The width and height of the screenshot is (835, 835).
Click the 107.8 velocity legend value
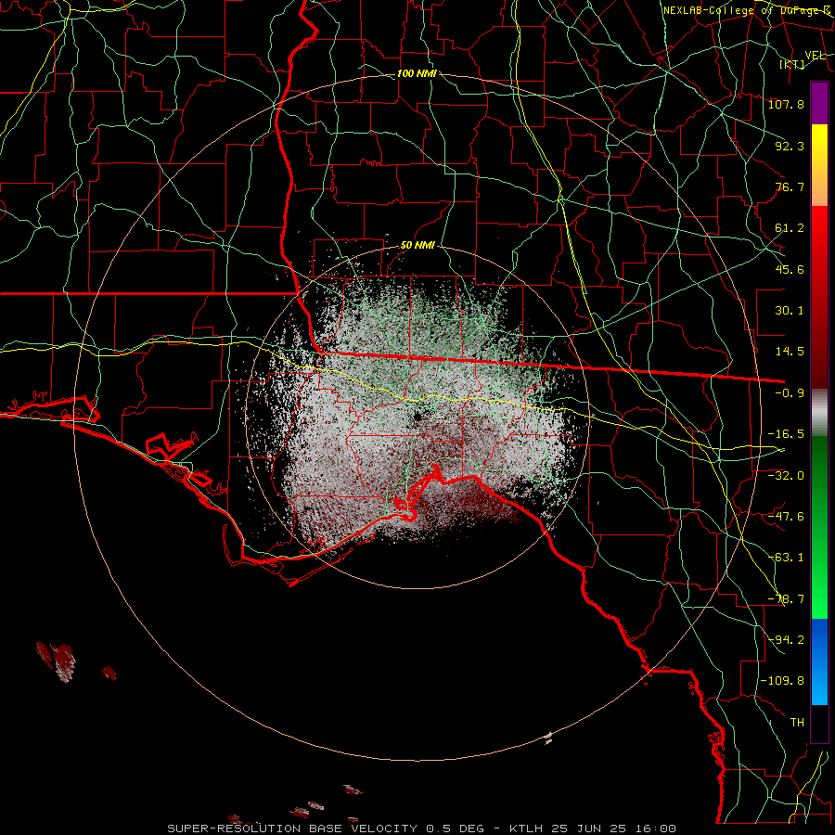click(787, 104)
